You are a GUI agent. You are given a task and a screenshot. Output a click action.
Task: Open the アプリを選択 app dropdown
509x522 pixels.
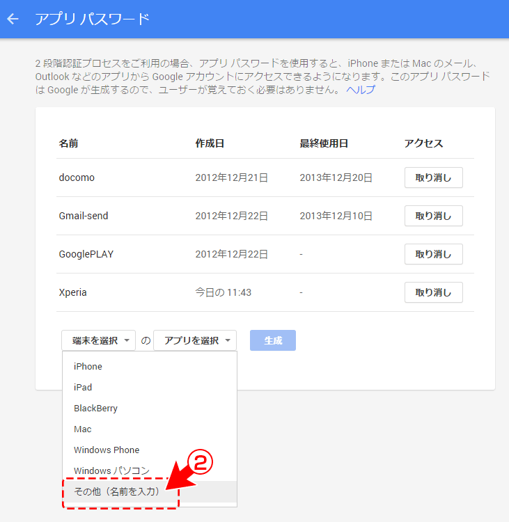pyautogui.click(x=195, y=340)
